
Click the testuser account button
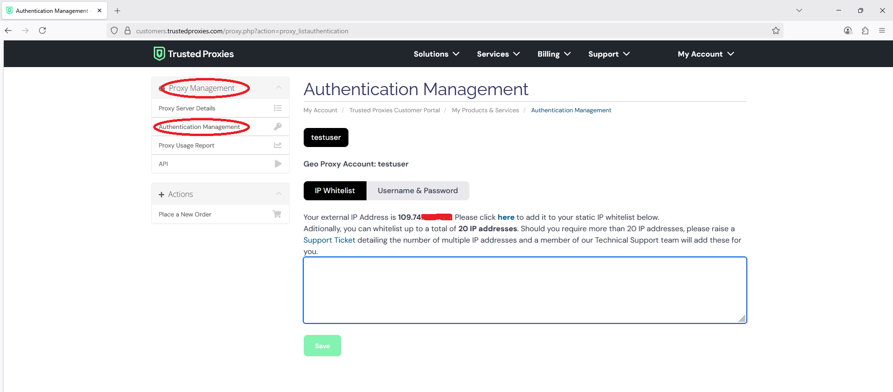tap(326, 137)
